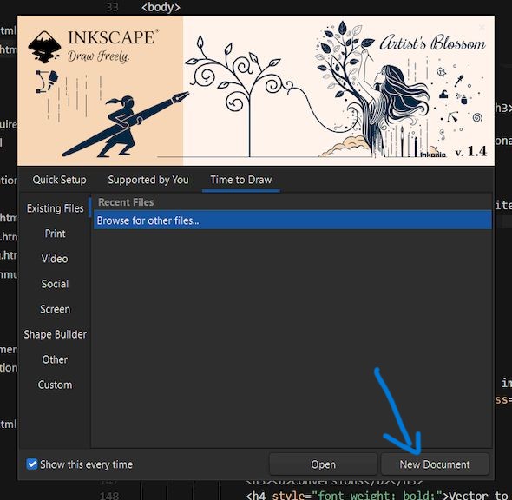Viewport: 512px width, 500px height.
Task: Open the Video template category
Action: [55, 259]
